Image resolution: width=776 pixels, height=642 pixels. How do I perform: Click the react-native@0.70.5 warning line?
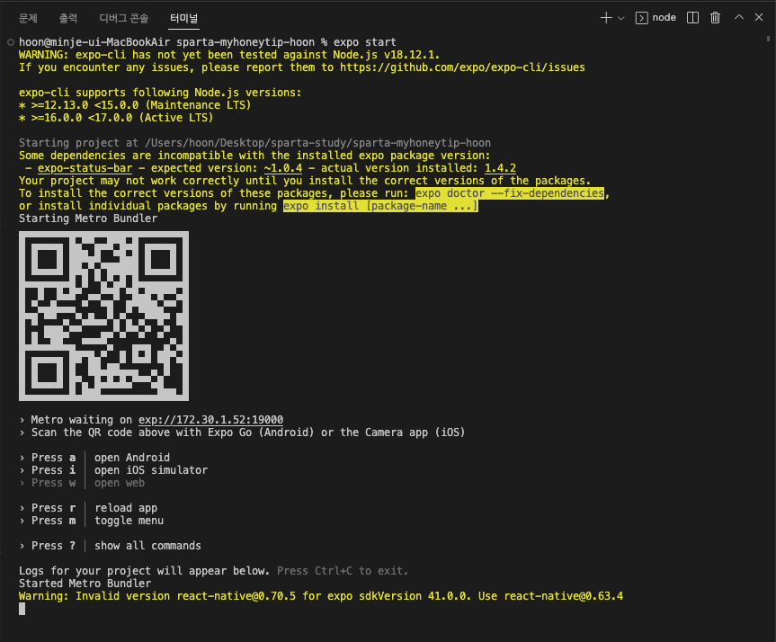click(321, 596)
